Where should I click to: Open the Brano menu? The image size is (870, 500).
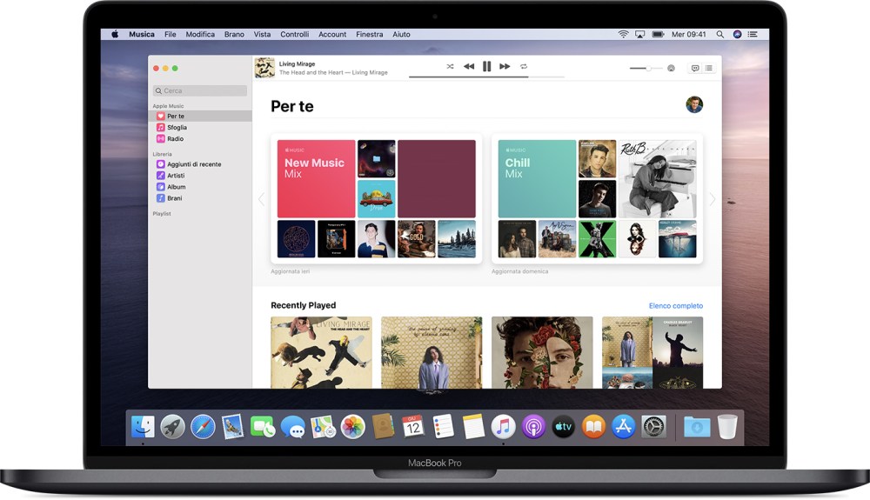point(234,35)
